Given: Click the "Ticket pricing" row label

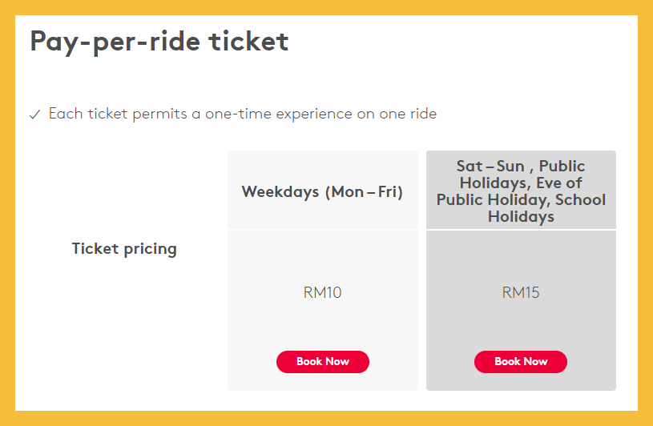Looking at the screenshot, I should click(124, 249).
